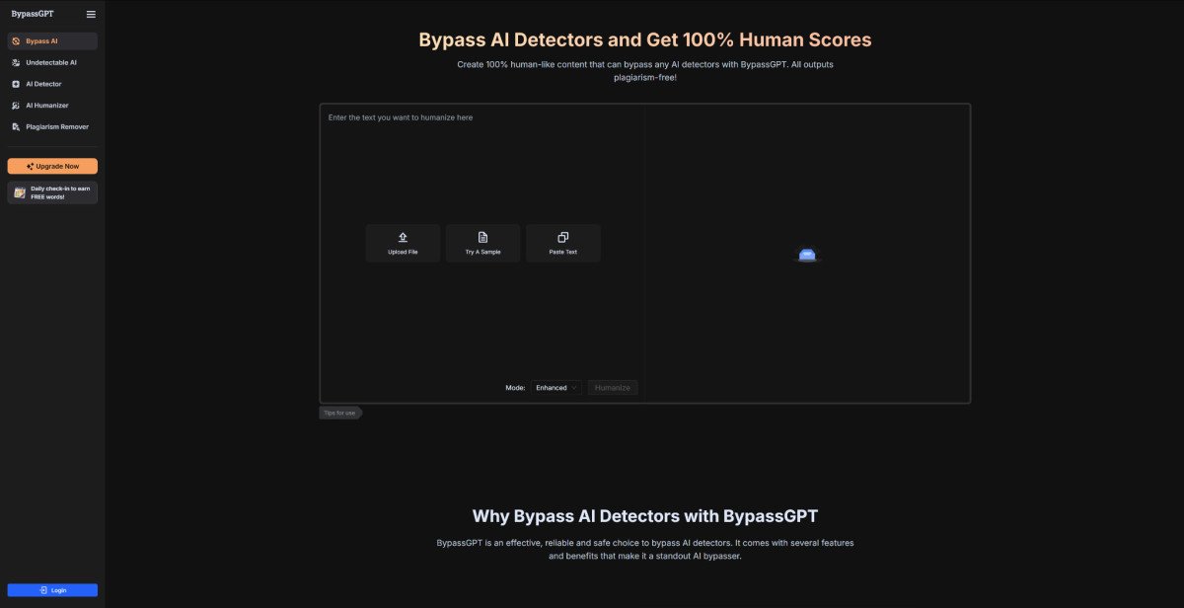Click the BypassGPT logo
The height and width of the screenshot is (608, 1184).
click(32, 13)
